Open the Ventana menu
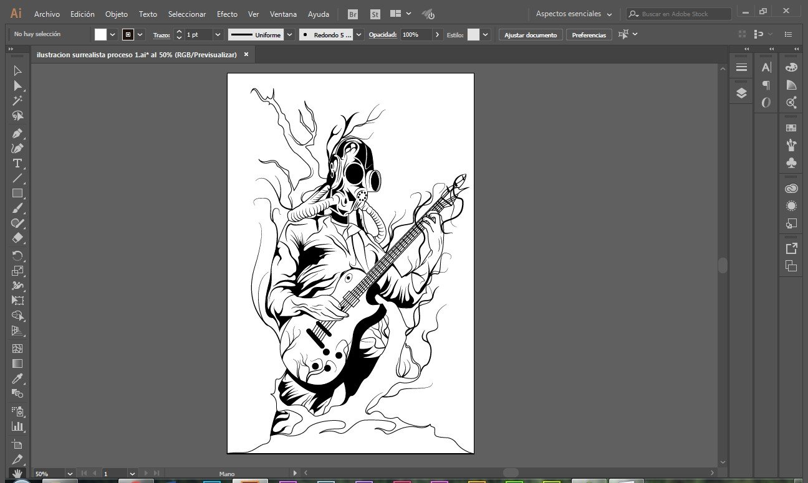The image size is (808, 483). point(283,14)
